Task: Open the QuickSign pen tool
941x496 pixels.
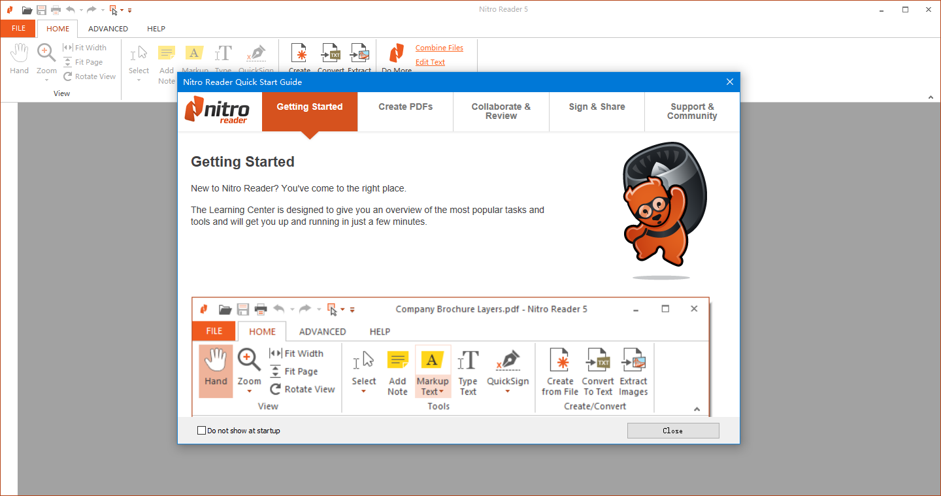Action: click(256, 59)
